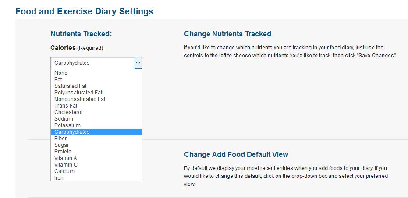This screenshot has width=408, height=198.
Task: Choose Trans Fat nutrient
Action: click(66, 106)
